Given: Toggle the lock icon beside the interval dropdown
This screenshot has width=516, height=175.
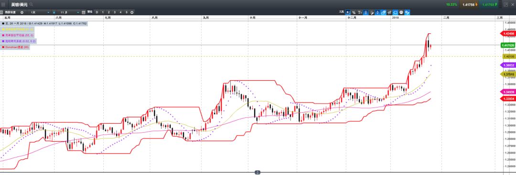Looking at the screenshot, I should (54, 12).
